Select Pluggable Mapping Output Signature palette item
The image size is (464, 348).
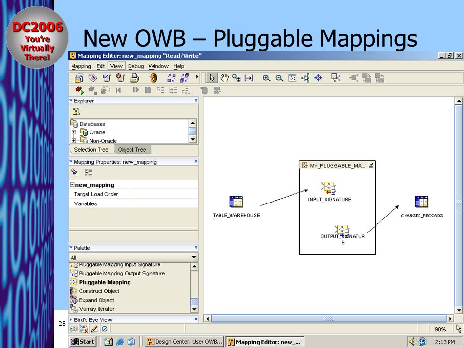[x=122, y=273]
